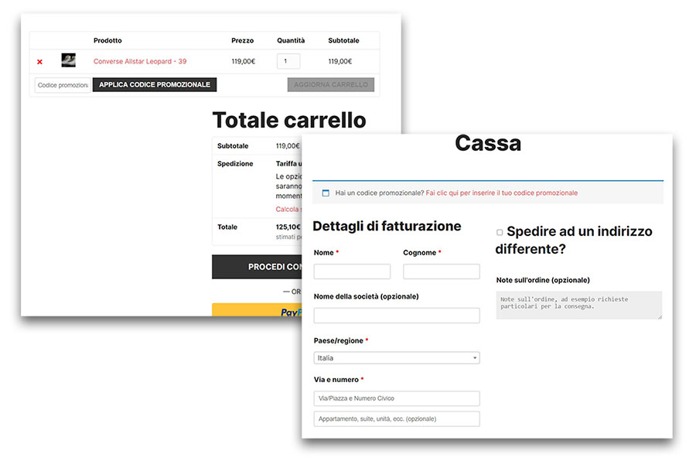Screen dimensions: 696x461
Task: Click the Nome input field
Action: click(352, 271)
